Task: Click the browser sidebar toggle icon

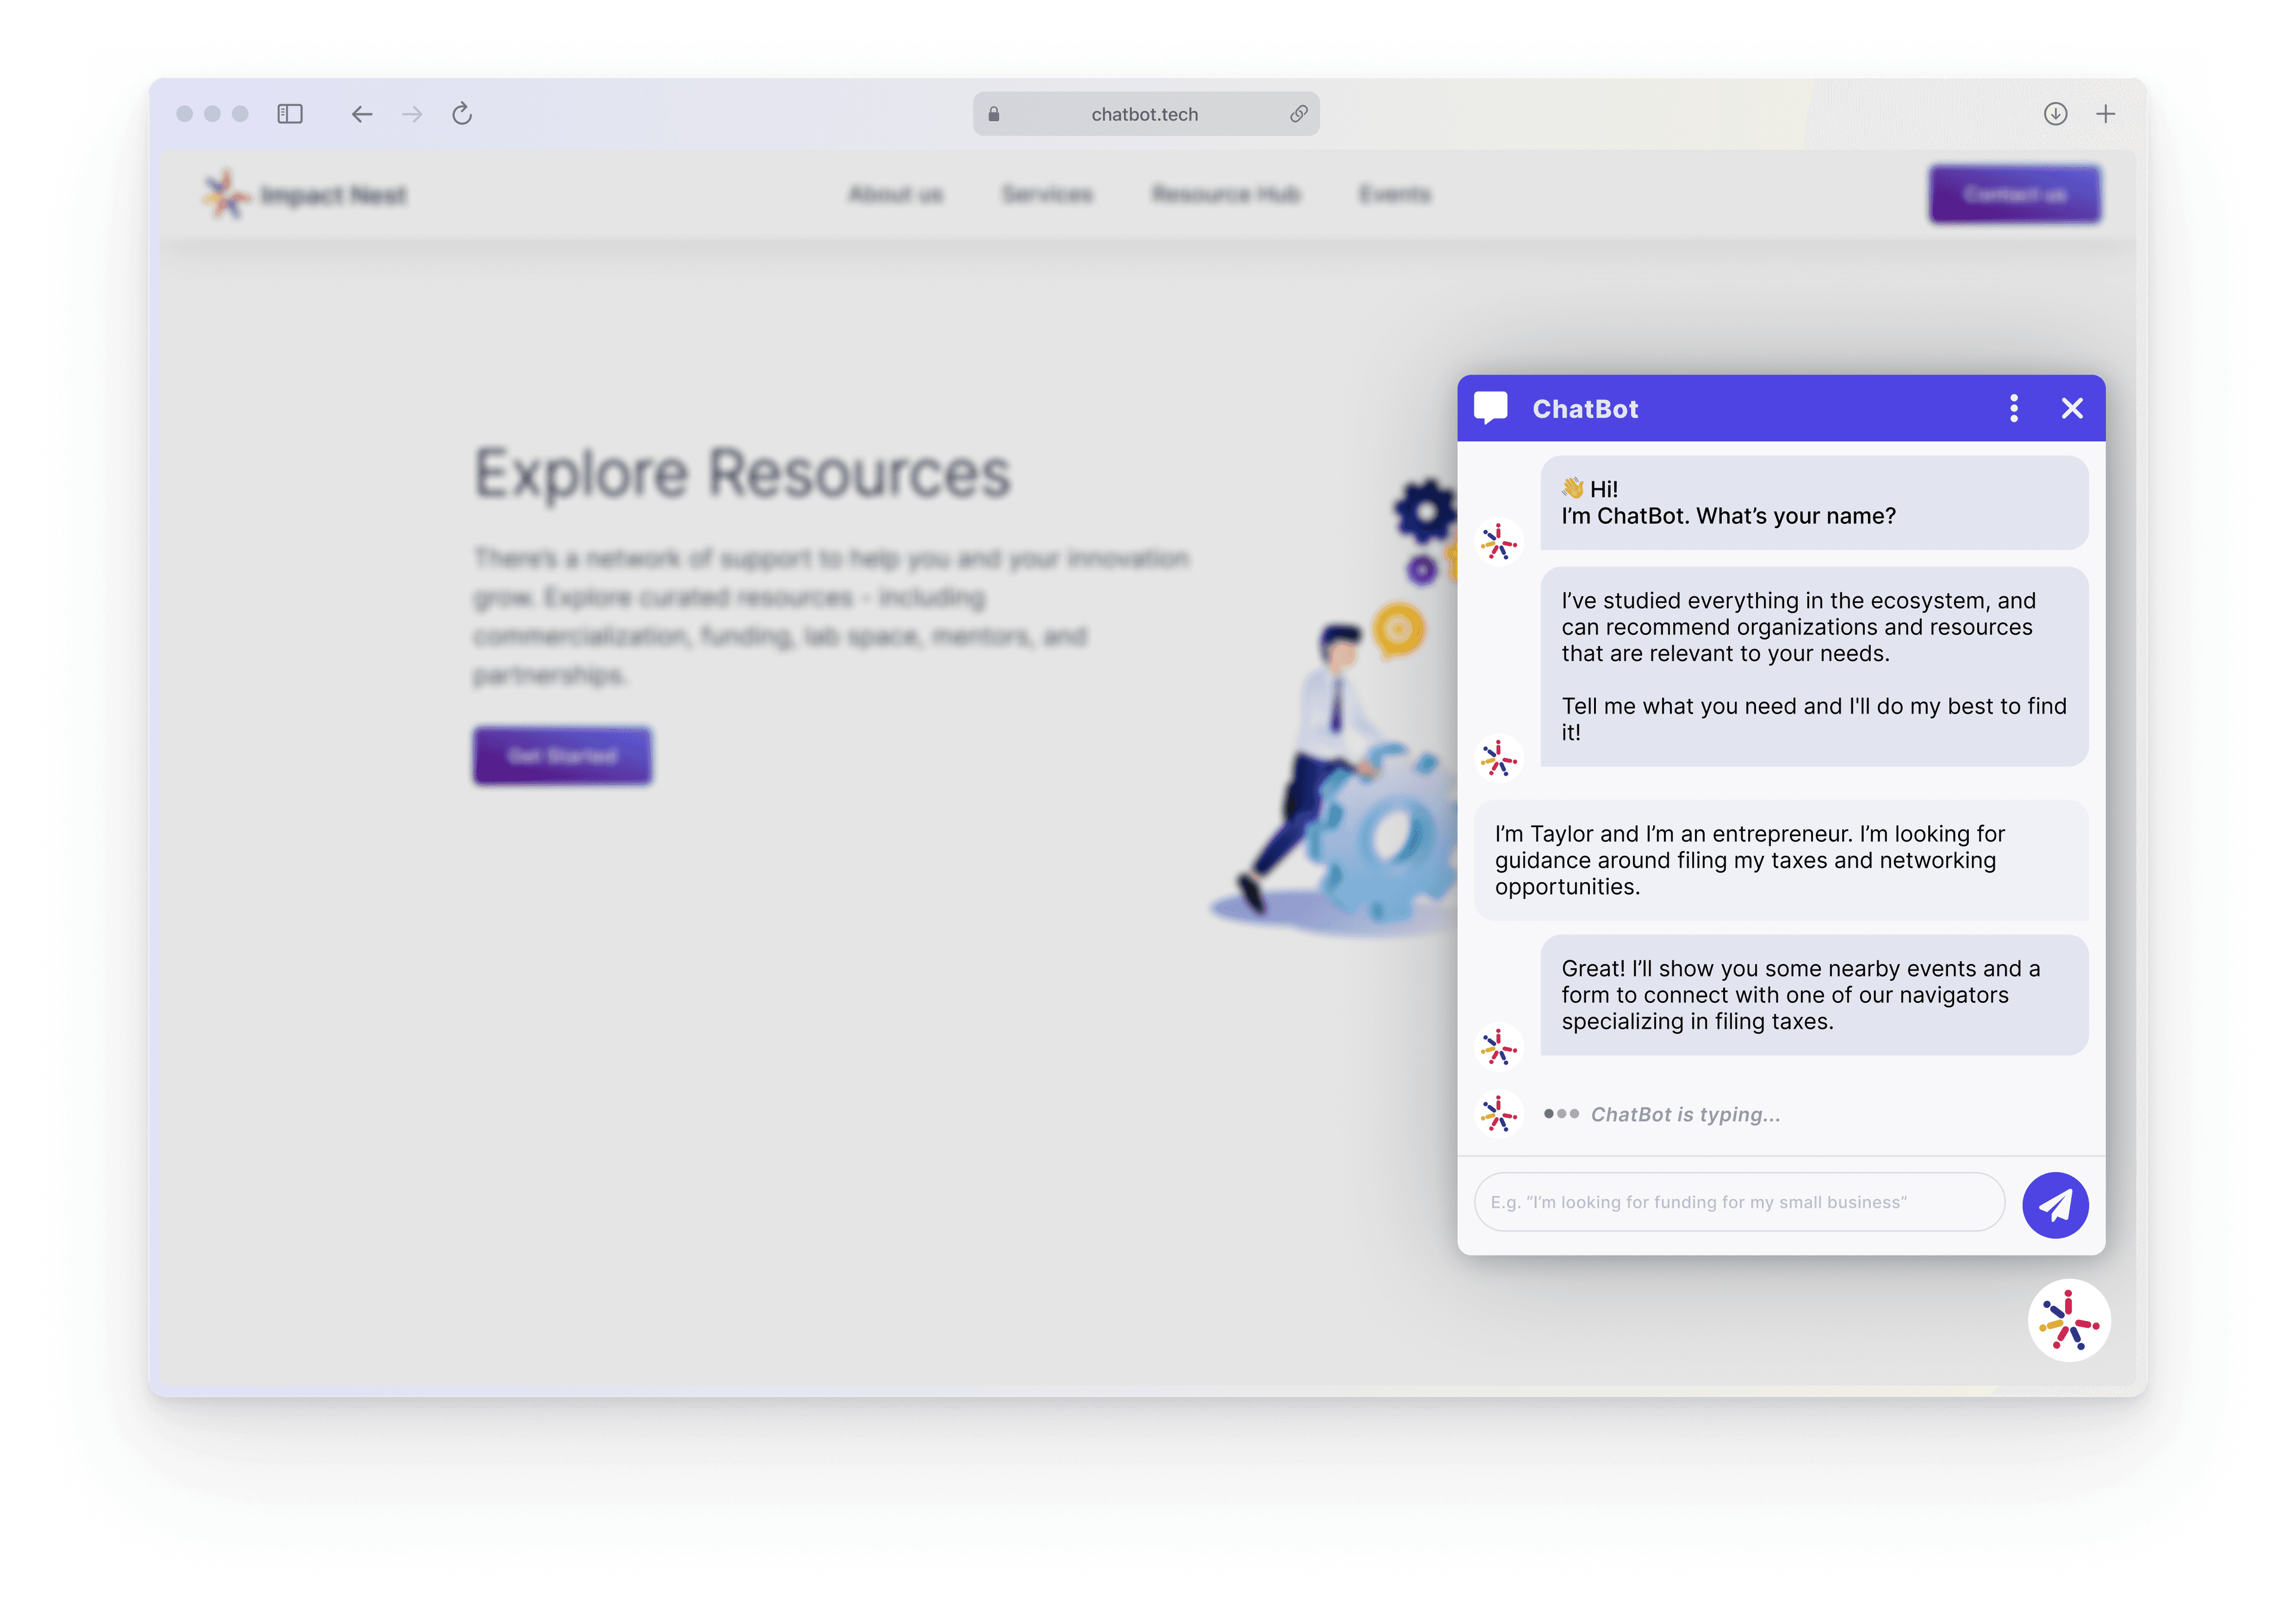Action: click(x=290, y=114)
